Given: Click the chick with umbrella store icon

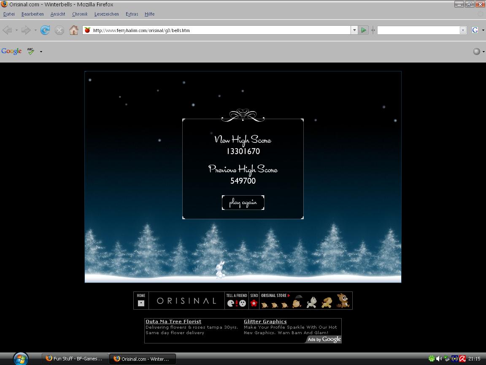Looking at the screenshot, I should [297, 301].
